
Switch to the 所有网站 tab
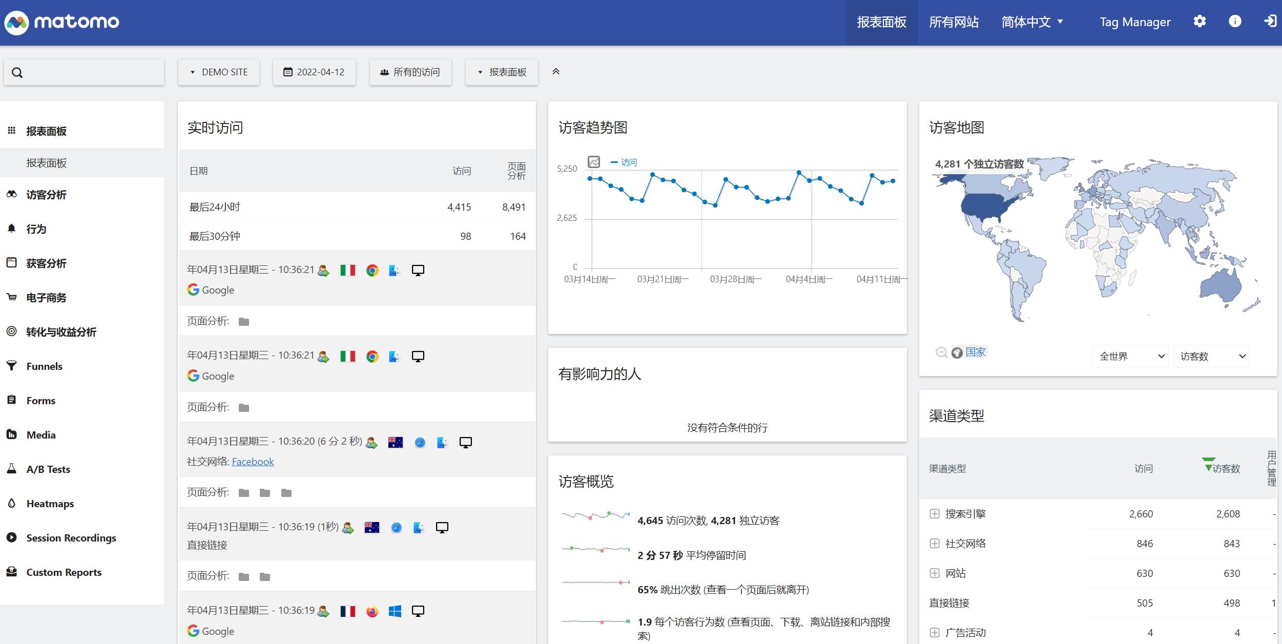[x=954, y=22]
